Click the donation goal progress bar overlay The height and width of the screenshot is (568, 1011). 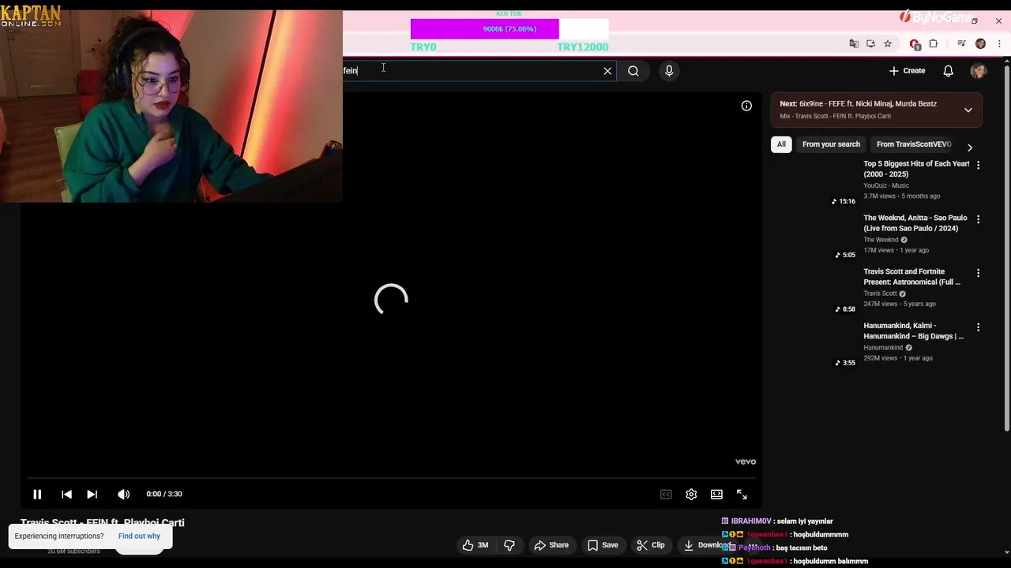tap(509, 29)
